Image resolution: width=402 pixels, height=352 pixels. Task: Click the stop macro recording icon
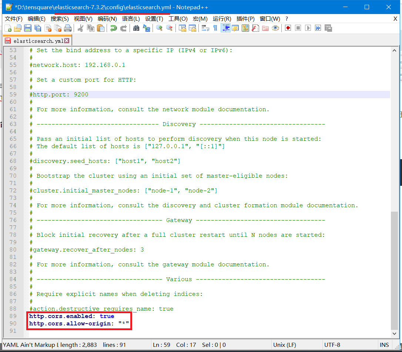click(298, 28)
